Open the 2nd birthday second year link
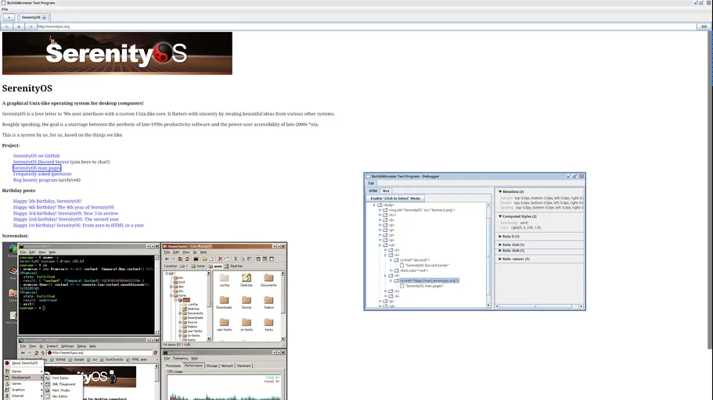This screenshot has height=400, width=713. (x=66, y=220)
